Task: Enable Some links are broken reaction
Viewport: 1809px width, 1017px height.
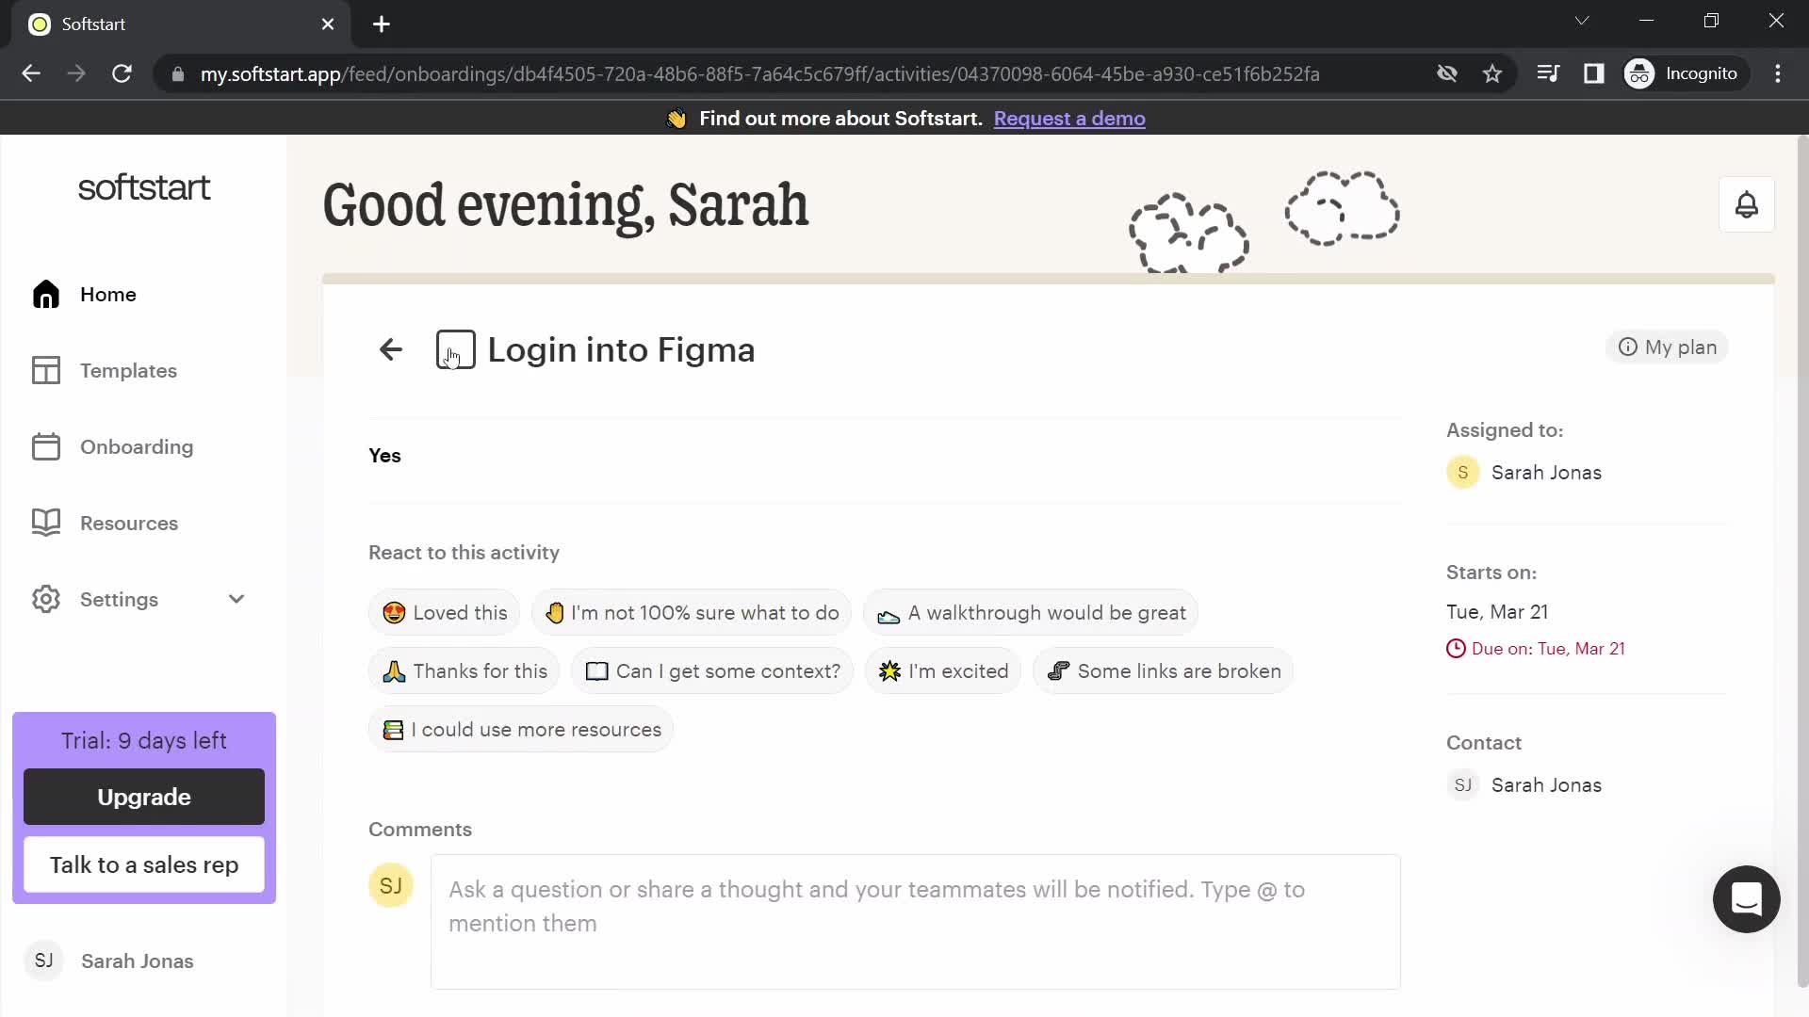Action: 1165,670
